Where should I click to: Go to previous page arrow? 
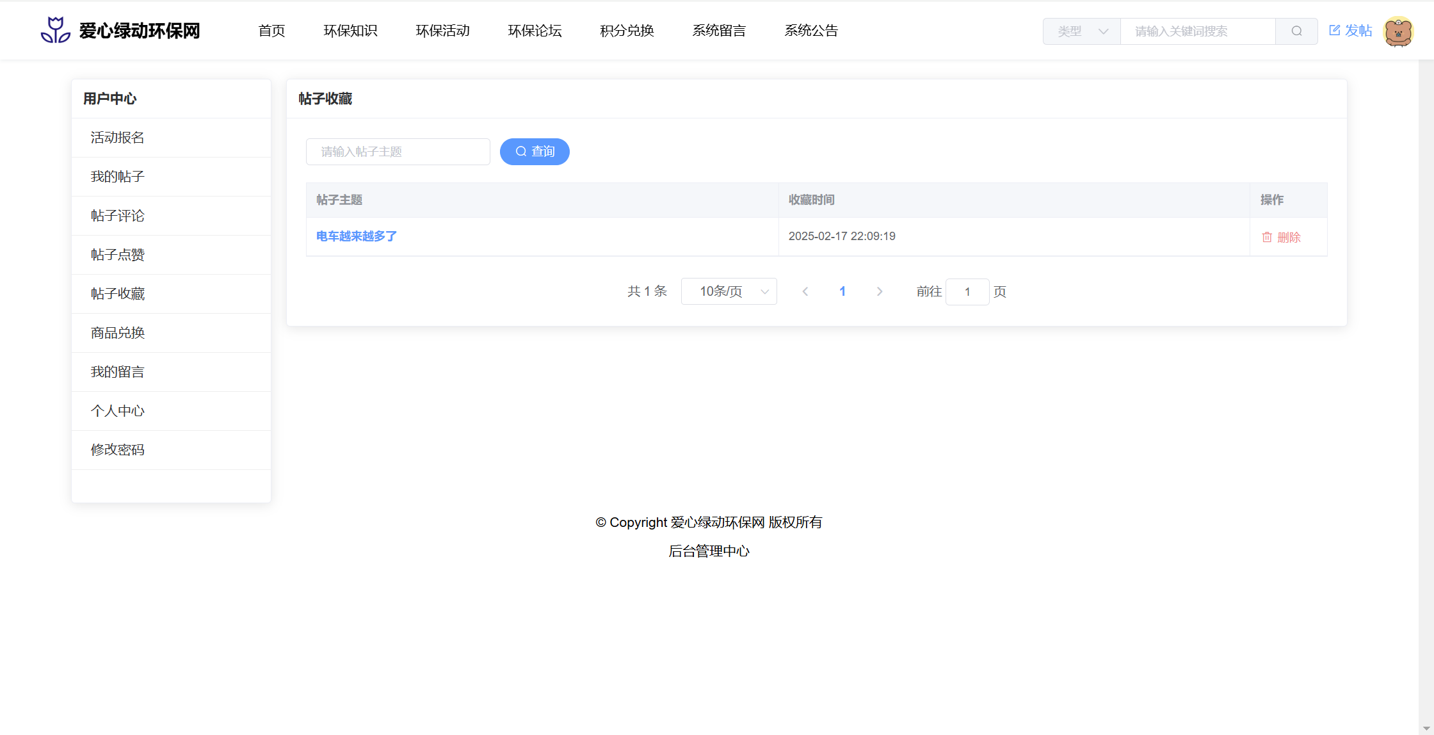click(x=805, y=292)
